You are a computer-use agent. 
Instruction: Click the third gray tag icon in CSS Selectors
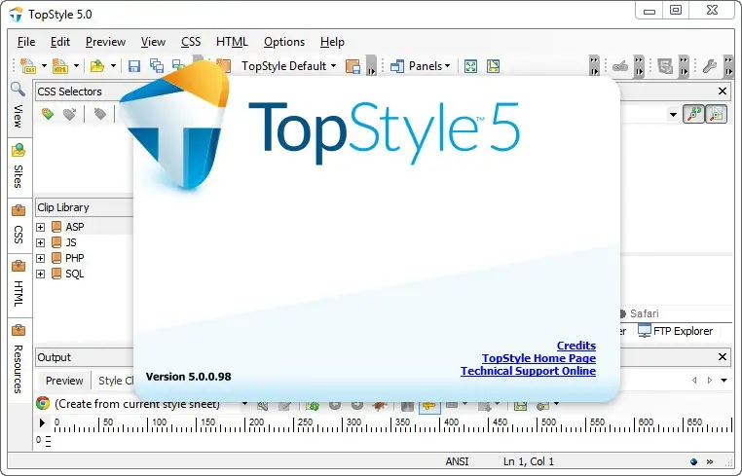pyautogui.click(x=100, y=114)
